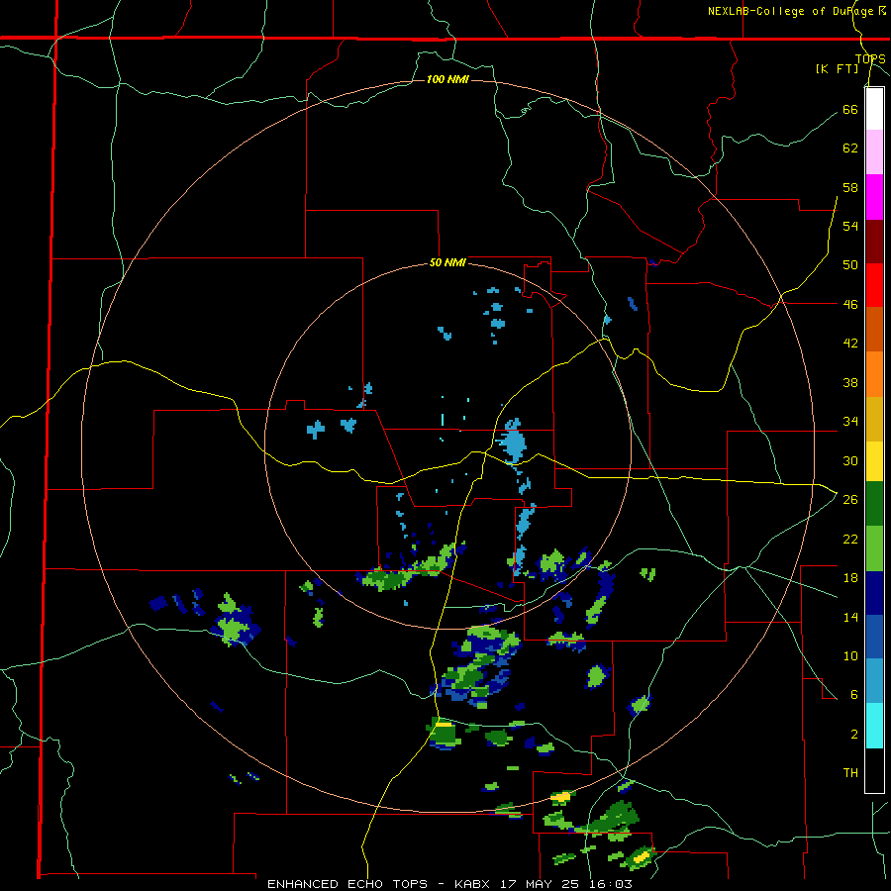This screenshot has width=891, height=891.
Task: Click the NEXLAB-College of DuPage header text
Action: tap(797, 11)
